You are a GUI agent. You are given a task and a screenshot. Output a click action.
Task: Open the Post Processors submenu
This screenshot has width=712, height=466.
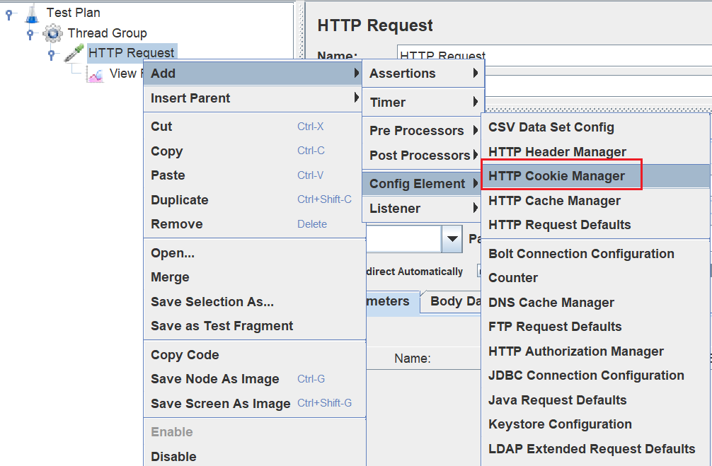tap(423, 155)
